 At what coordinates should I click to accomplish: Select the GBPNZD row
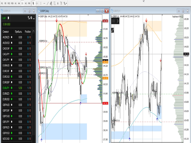coord(17,128)
